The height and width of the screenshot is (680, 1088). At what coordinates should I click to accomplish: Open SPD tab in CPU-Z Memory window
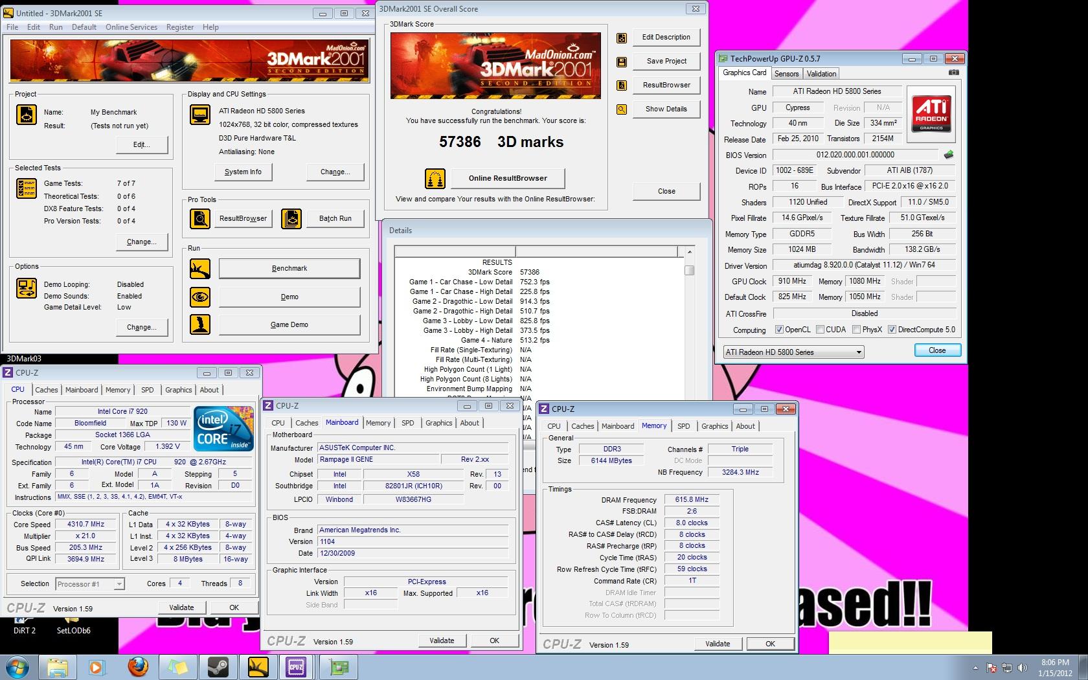[x=683, y=426]
